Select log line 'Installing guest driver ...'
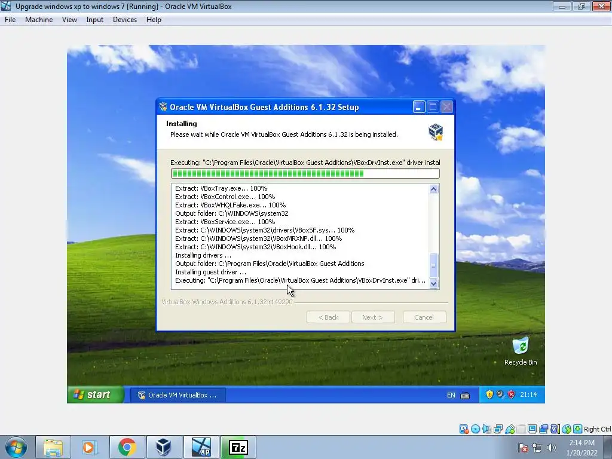Viewport: 612px width, 459px height. coord(211,272)
